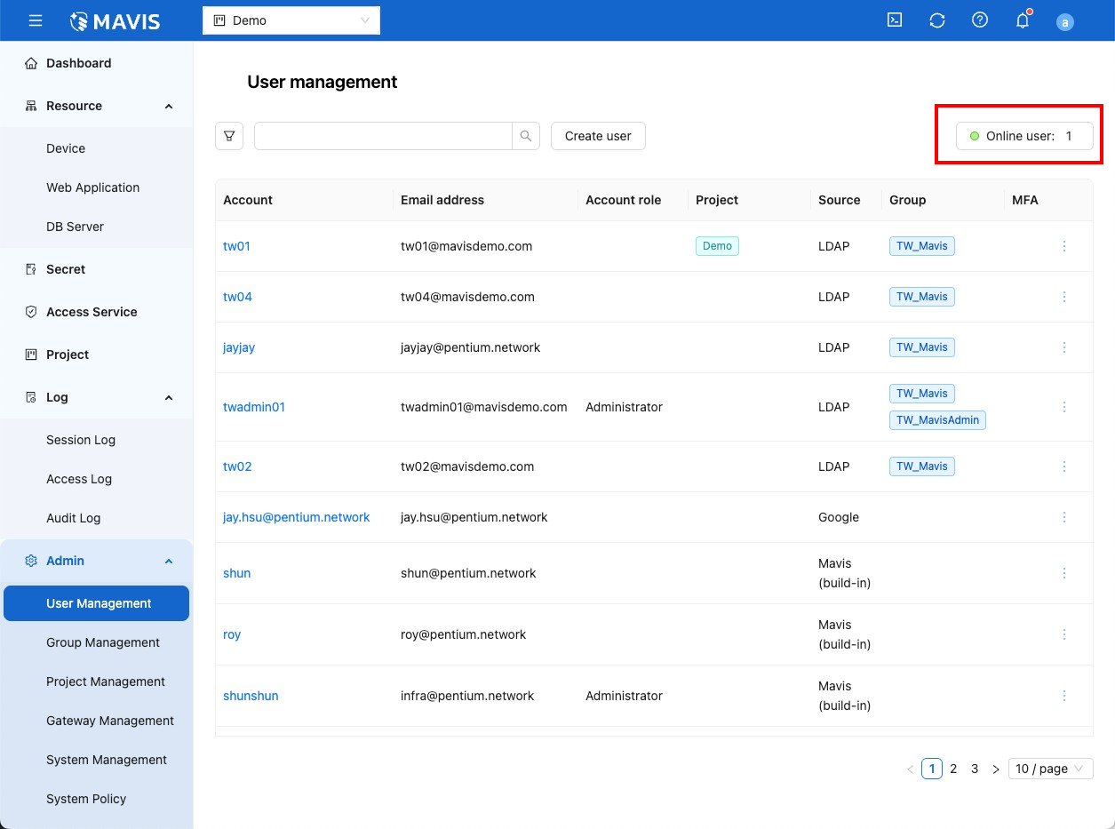Open the terminal console icon in header

click(895, 20)
